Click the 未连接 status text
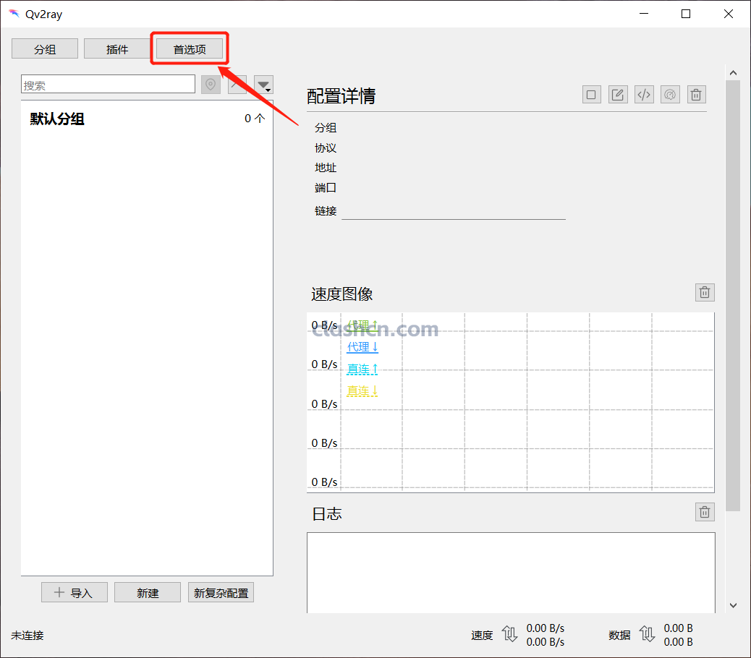Screen dimensions: 751x658 (27, 635)
